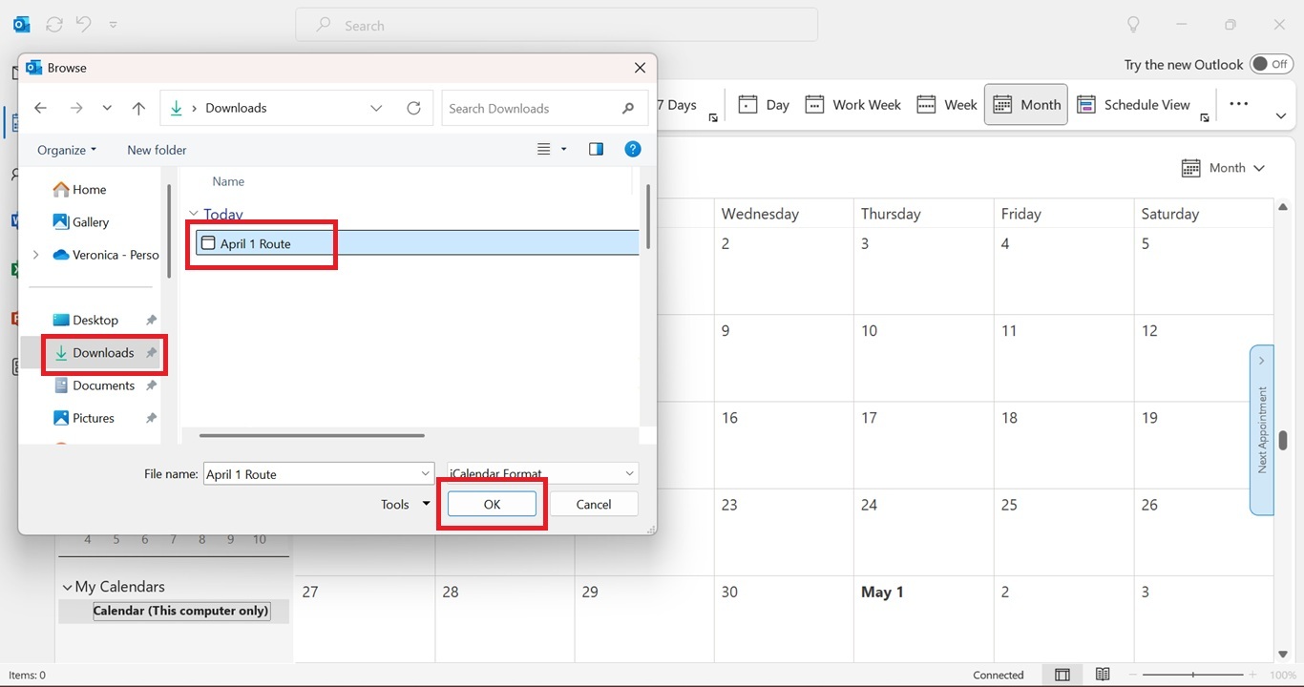The height and width of the screenshot is (687, 1304).
Task: Cancel the Browse dialog
Action: (x=593, y=505)
